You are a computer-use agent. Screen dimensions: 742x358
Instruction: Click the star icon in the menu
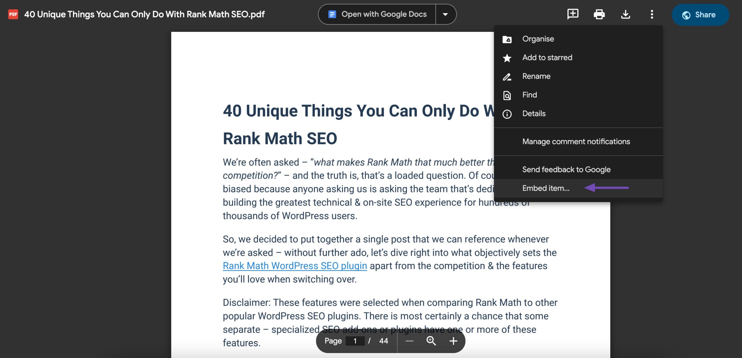click(507, 58)
